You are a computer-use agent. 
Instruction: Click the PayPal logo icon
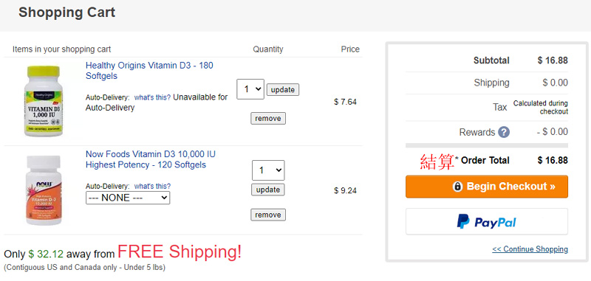click(463, 222)
